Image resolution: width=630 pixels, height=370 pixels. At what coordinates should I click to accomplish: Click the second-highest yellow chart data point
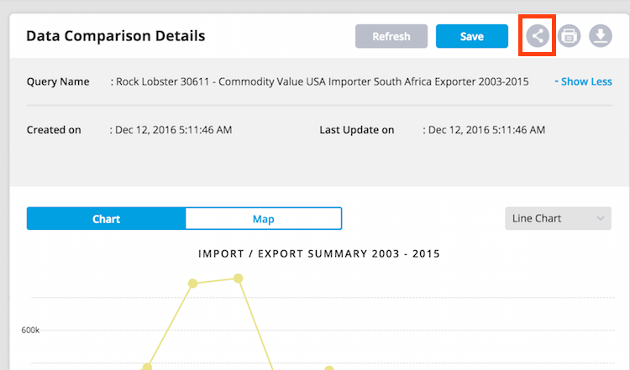click(193, 284)
